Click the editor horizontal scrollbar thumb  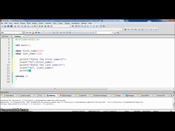[x=55, y=89]
